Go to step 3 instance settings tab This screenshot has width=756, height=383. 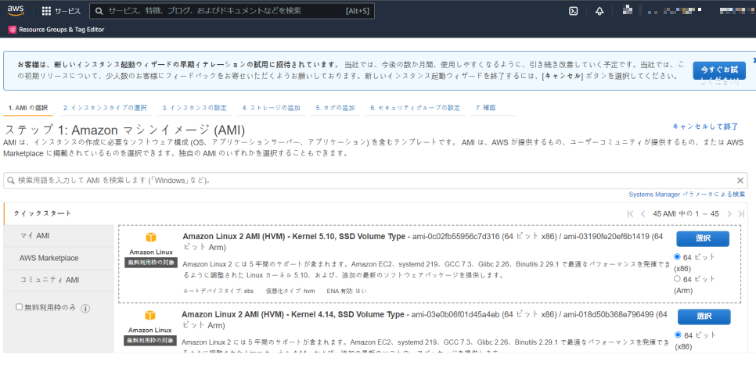[x=194, y=108]
